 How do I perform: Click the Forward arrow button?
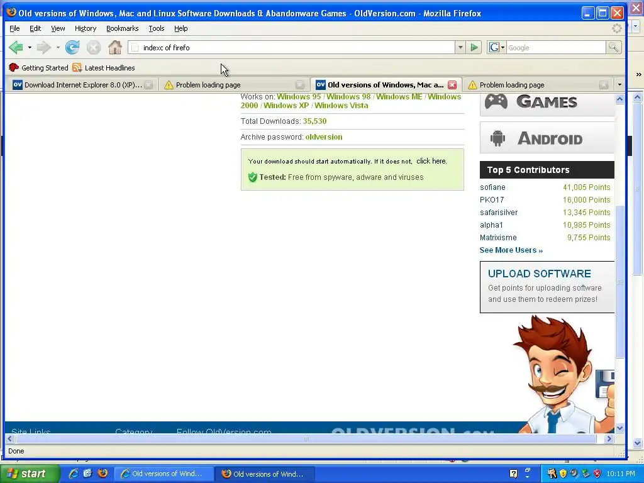(43, 48)
